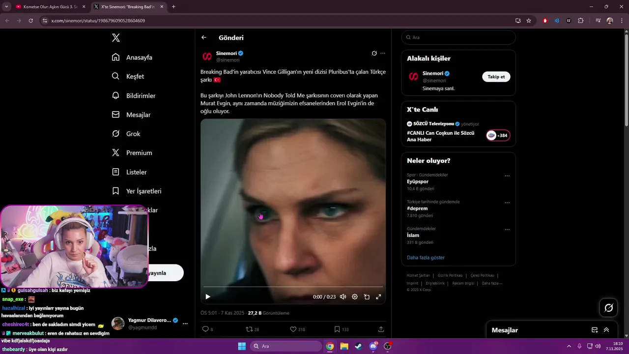Open Sinemori profile avatar on the post
629x354 pixels.
(207, 57)
